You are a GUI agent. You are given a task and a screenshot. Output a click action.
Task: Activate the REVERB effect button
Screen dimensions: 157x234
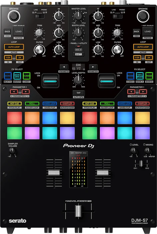pos(130,76)
